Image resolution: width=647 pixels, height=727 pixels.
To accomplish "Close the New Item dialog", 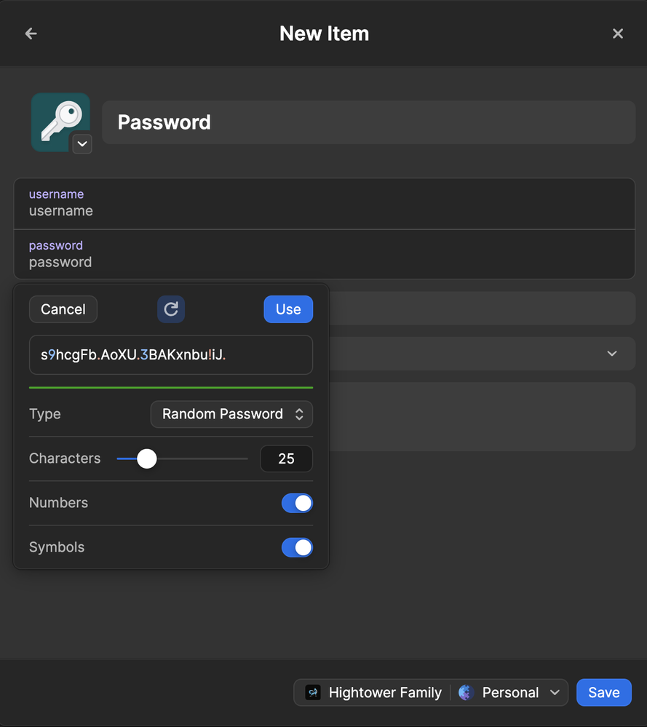I will click(618, 33).
